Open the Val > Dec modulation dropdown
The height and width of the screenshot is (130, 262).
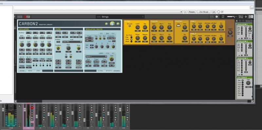111,38
